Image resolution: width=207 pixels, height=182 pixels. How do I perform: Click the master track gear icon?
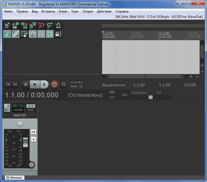[31, 165]
